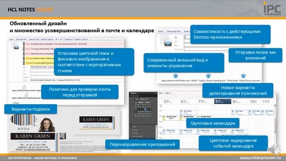This screenshot has height=161, width=286.
Task: Open the Display dropdown in left mail toolbar
Action: (x=78, y=39)
